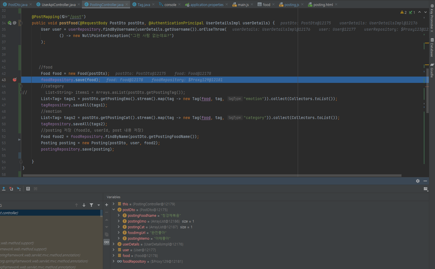435x269 pixels.
Task: Click the Spring bean gutter icon on line 34
Action: coord(9,23)
